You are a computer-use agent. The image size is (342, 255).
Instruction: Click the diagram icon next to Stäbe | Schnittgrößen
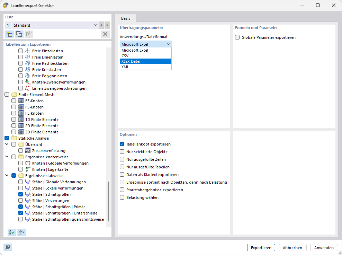(28, 194)
